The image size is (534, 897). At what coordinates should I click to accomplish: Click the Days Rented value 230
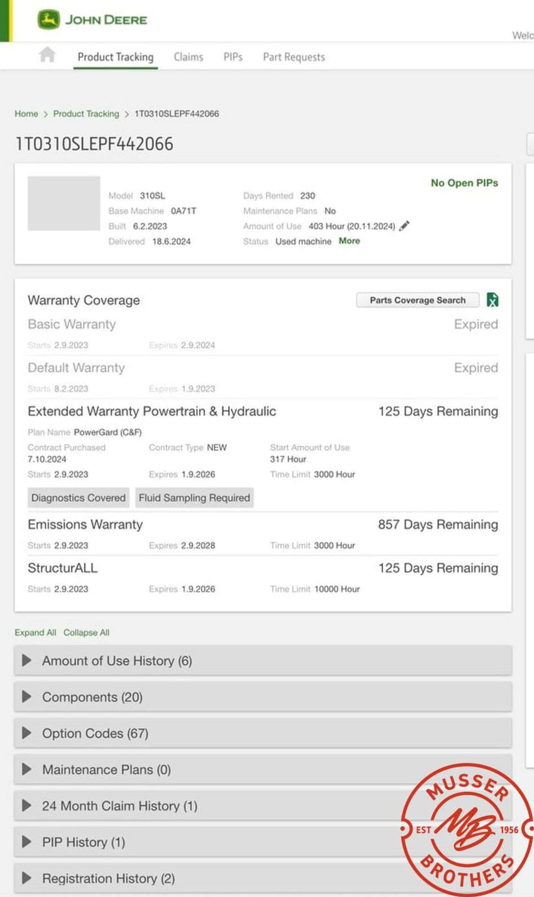[308, 196]
